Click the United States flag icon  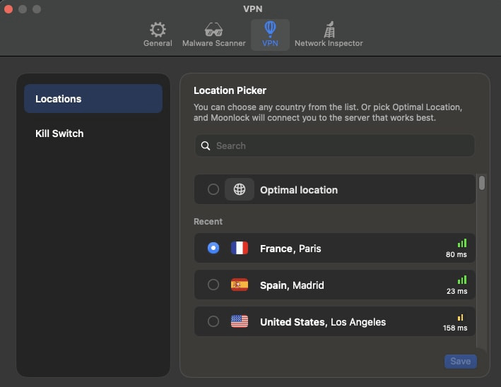[x=240, y=321]
